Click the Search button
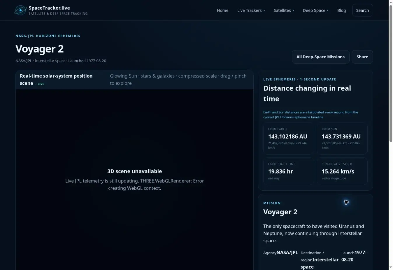This screenshot has height=270, width=393. click(x=362, y=10)
